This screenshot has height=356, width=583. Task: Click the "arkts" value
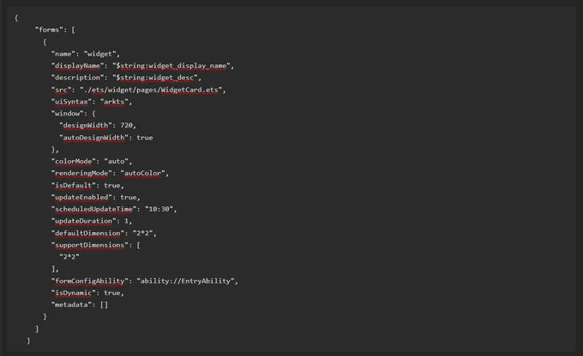[x=114, y=102]
